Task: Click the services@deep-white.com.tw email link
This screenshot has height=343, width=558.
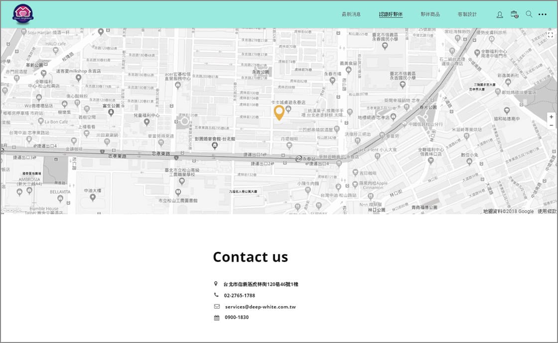Action: tap(260, 307)
